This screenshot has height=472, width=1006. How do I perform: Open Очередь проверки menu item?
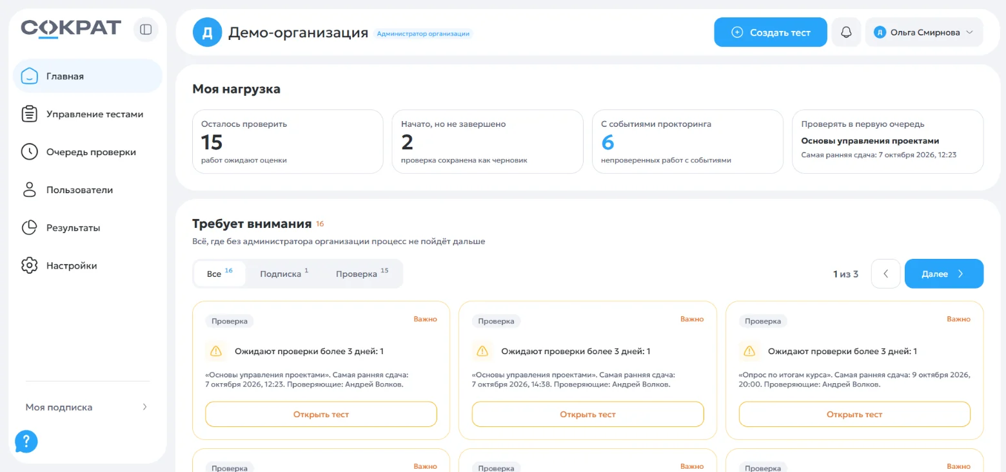[88, 152]
